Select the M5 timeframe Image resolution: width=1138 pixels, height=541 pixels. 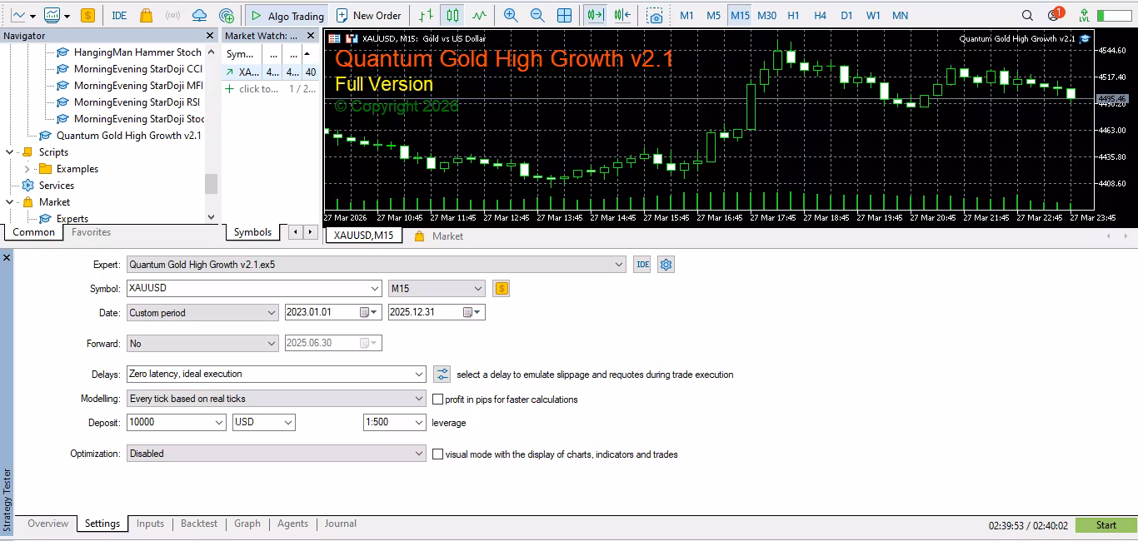(713, 15)
